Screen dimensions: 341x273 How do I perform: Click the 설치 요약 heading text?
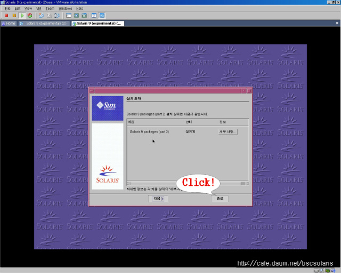tap(134, 98)
